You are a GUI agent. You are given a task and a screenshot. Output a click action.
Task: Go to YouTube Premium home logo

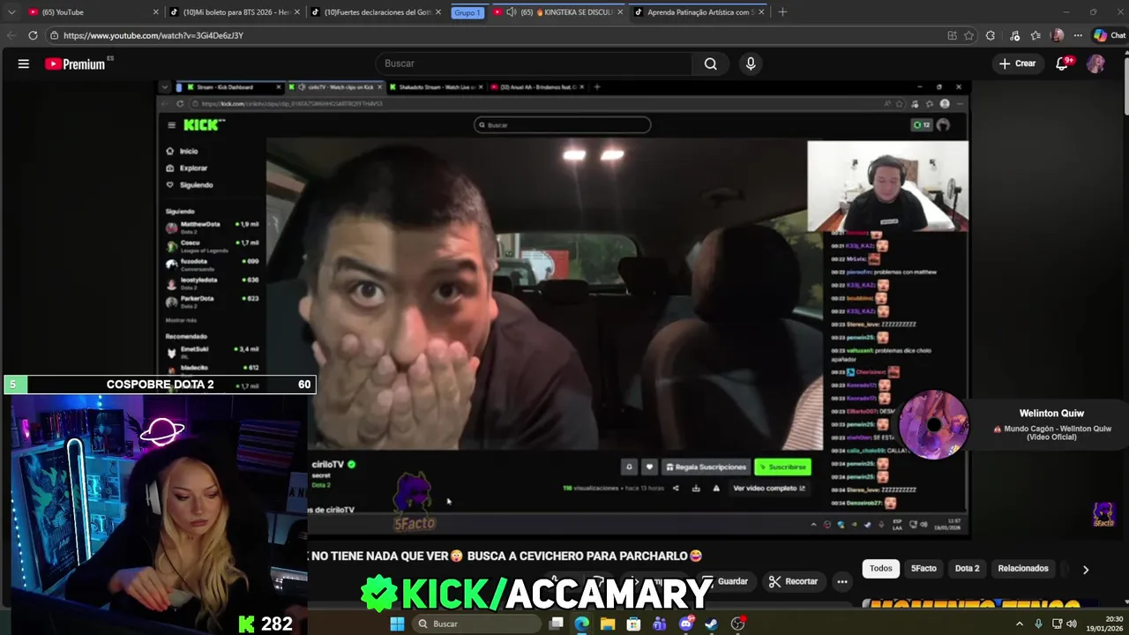coord(75,63)
